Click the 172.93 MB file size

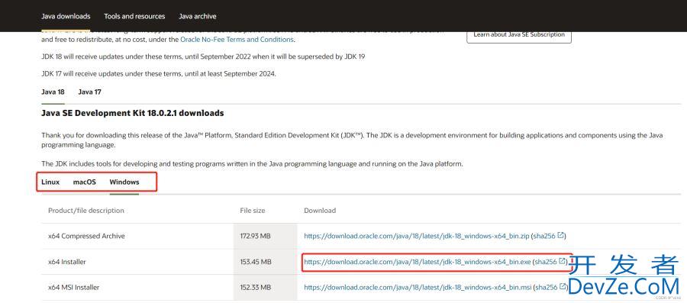[x=256, y=236]
